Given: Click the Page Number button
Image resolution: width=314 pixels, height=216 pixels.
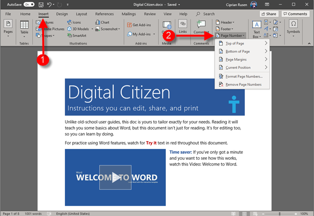Looking at the screenshot, I should coord(230,35).
